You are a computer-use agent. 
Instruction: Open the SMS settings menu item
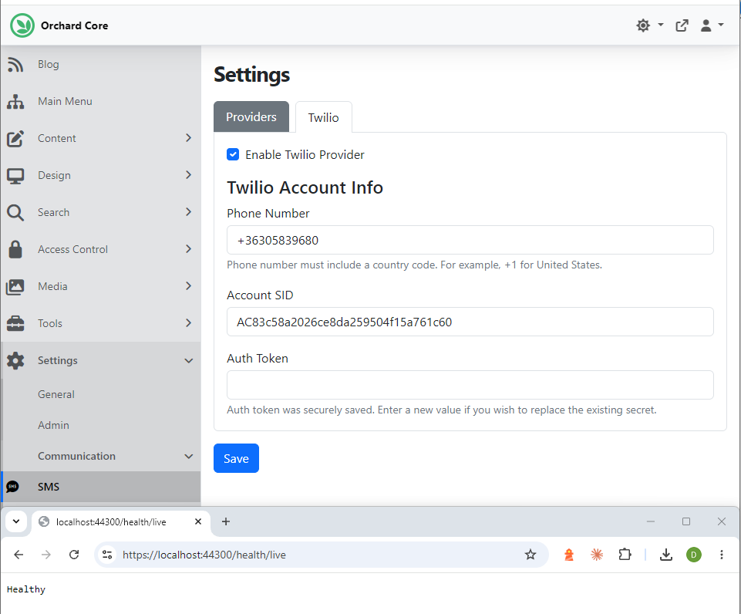point(101,487)
